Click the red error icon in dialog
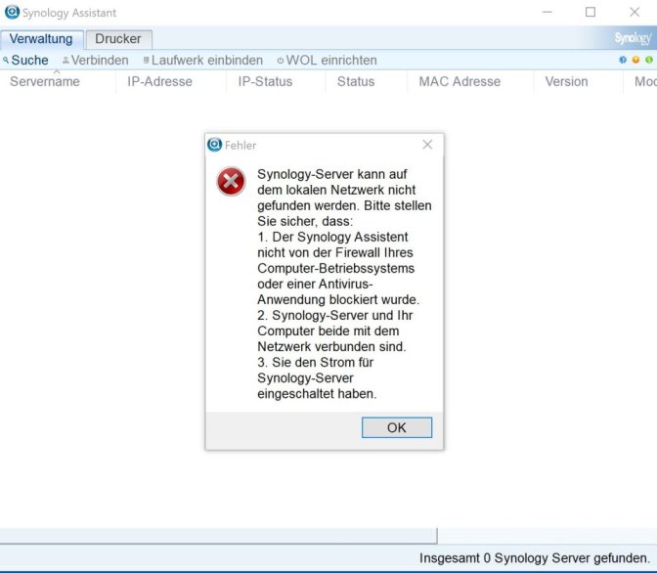This screenshot has height=573, width=657. point(231,182)
